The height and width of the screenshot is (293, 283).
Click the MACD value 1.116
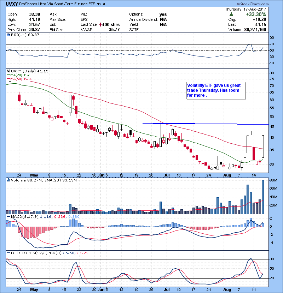[x=46, y=217]
